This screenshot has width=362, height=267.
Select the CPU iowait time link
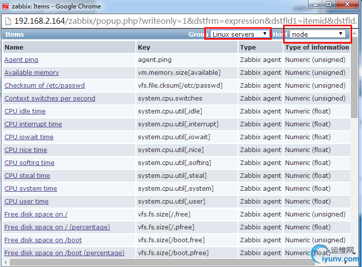pyautogui.click(x=29, y=137)
